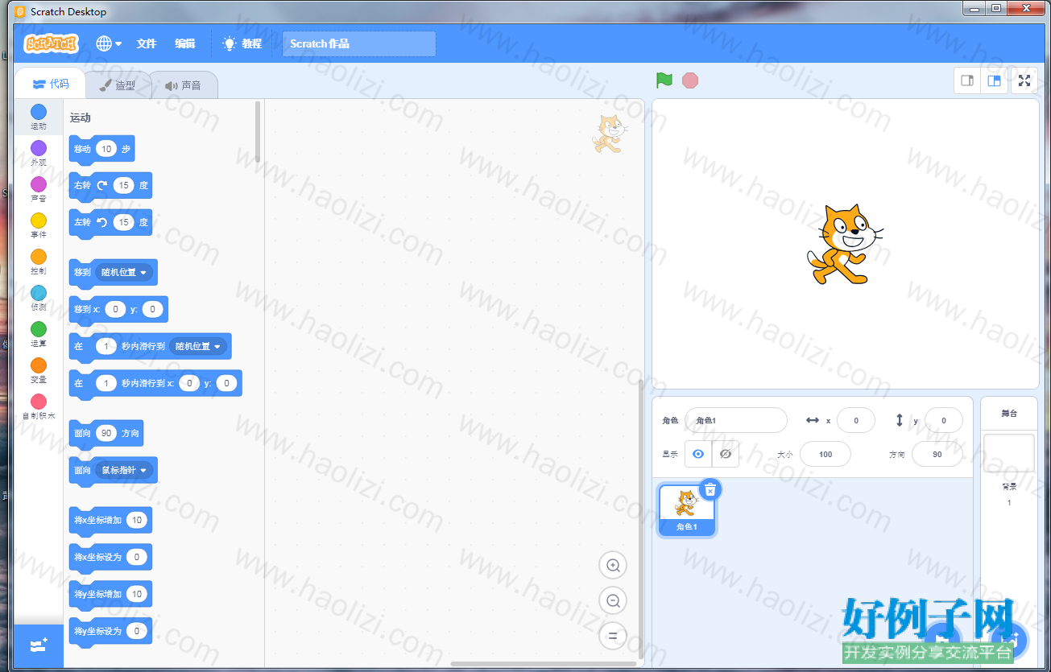Select the 角色1 sprite thumbnail
Viewport: 1051px width, 672px height.
[687, 510]
